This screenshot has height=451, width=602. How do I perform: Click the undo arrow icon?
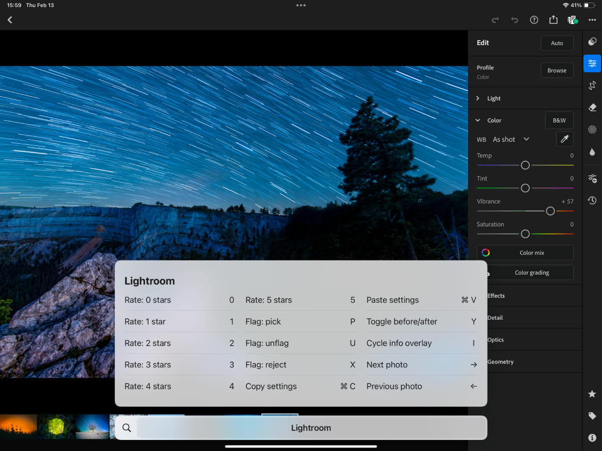[515, 20]
